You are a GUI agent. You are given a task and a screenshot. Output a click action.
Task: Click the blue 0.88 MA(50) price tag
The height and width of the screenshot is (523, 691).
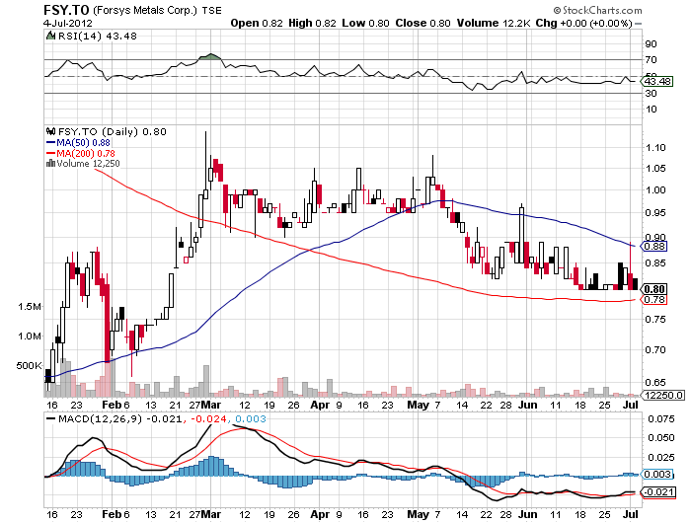tap(653, 246)
